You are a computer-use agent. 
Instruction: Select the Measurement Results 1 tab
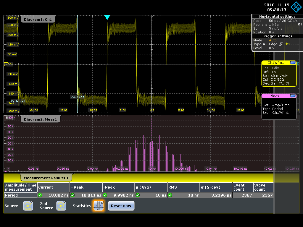pos(46,178)
